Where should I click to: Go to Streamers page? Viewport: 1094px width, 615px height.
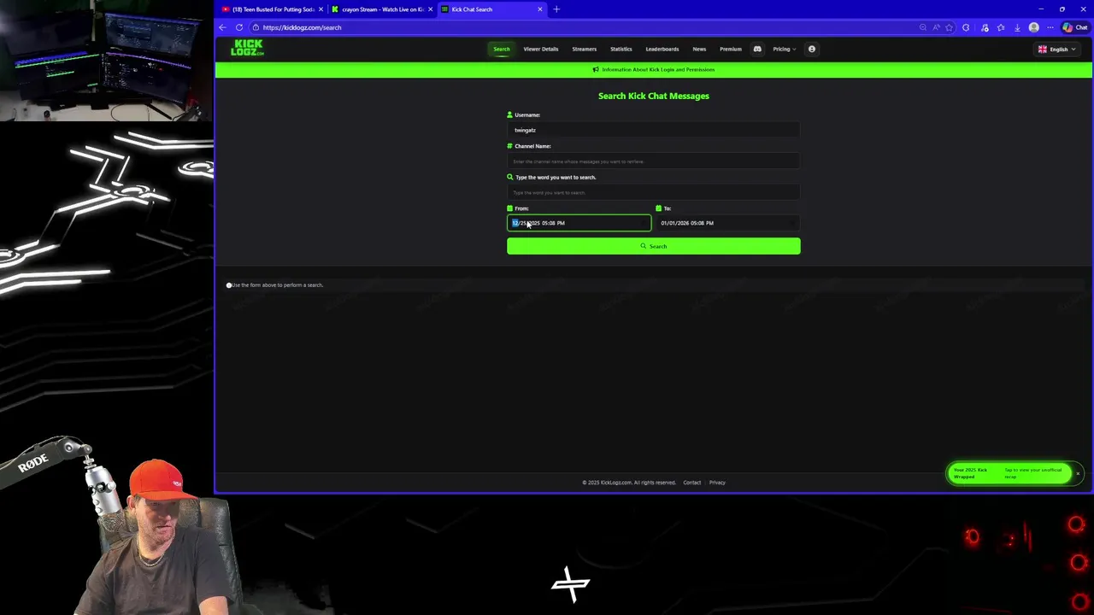585,49
